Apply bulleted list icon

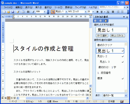click(x=122, y=12)
